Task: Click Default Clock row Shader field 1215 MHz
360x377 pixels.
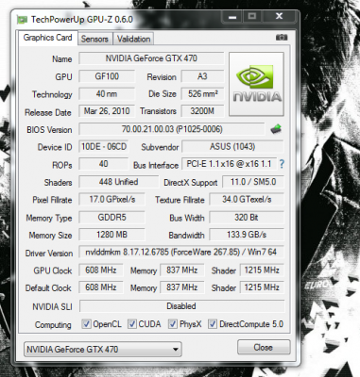Action: click(262, 287)
